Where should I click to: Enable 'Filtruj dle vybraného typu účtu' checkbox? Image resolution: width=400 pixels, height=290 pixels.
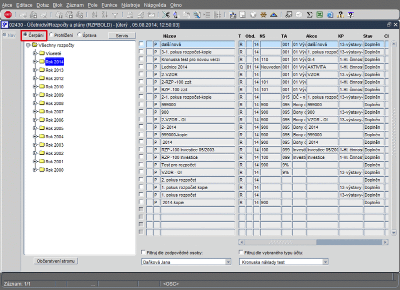pos(241,252)
